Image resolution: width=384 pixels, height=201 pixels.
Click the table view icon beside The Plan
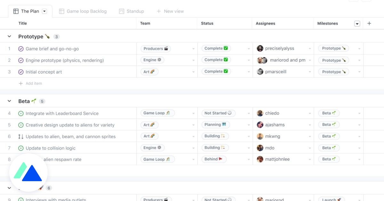click(x=16, y=11)
